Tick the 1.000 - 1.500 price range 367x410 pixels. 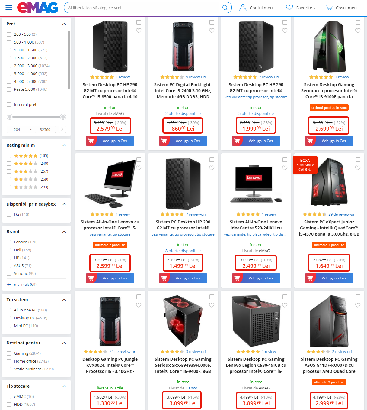(9, 50)
